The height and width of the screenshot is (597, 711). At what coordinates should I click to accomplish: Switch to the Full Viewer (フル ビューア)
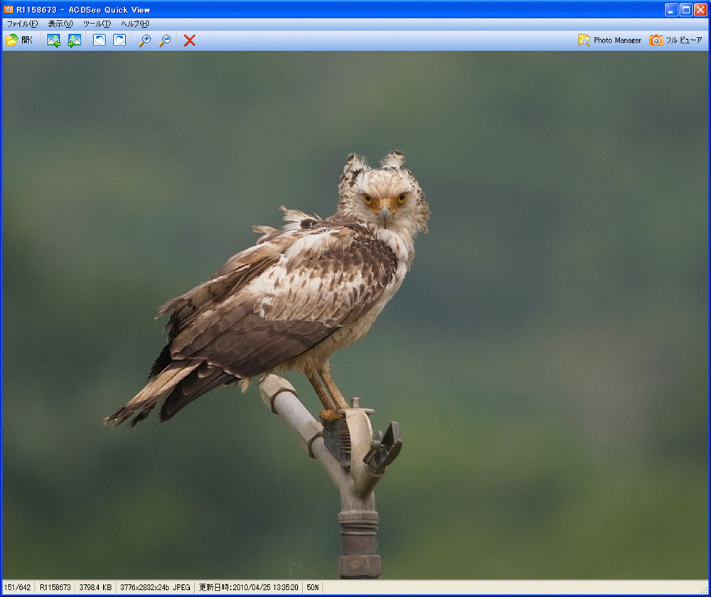675,41
